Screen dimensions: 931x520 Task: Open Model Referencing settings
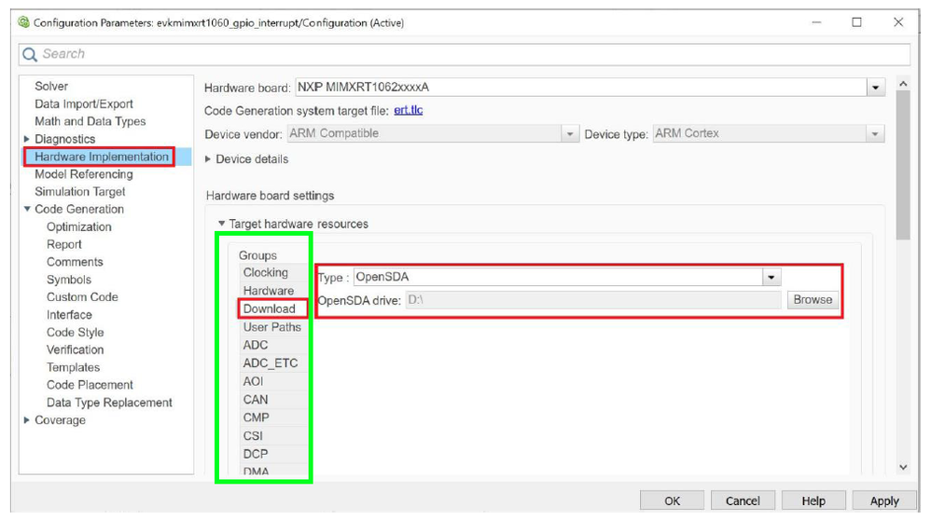pos(84,173)
